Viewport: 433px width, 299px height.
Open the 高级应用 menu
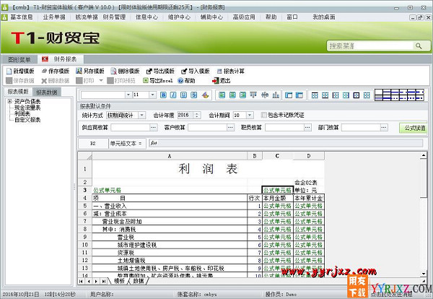[x=244, y=17]
